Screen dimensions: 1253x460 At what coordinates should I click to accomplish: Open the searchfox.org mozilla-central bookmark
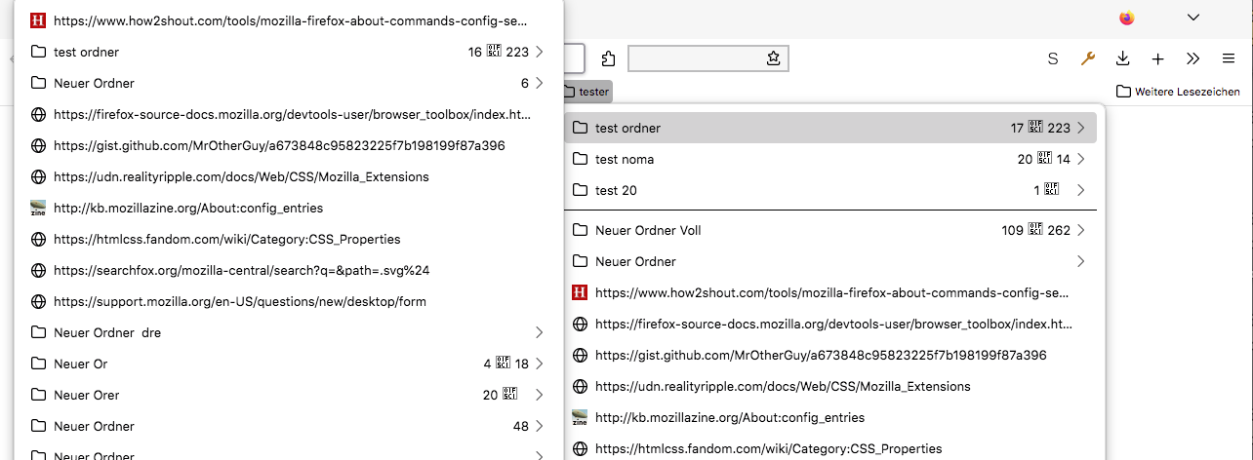click(x=241, y=270)
